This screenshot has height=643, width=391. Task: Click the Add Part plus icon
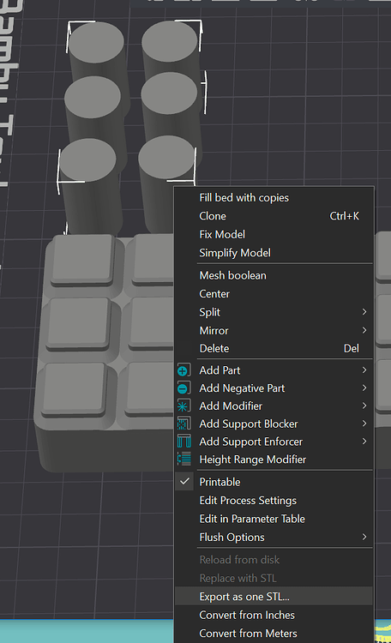pyautogui.click(x=183, y=370)
